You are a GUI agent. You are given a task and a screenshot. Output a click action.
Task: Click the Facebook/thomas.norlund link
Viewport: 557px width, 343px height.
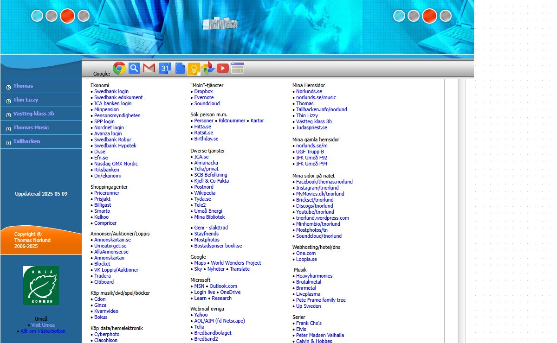pos(324,182)
